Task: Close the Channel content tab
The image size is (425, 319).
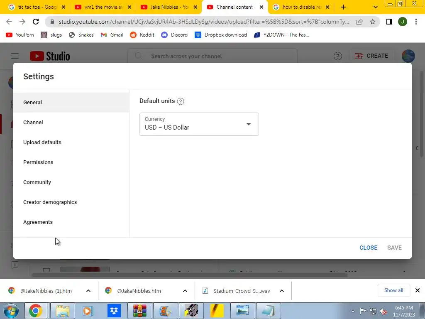Action: (261, 7)
